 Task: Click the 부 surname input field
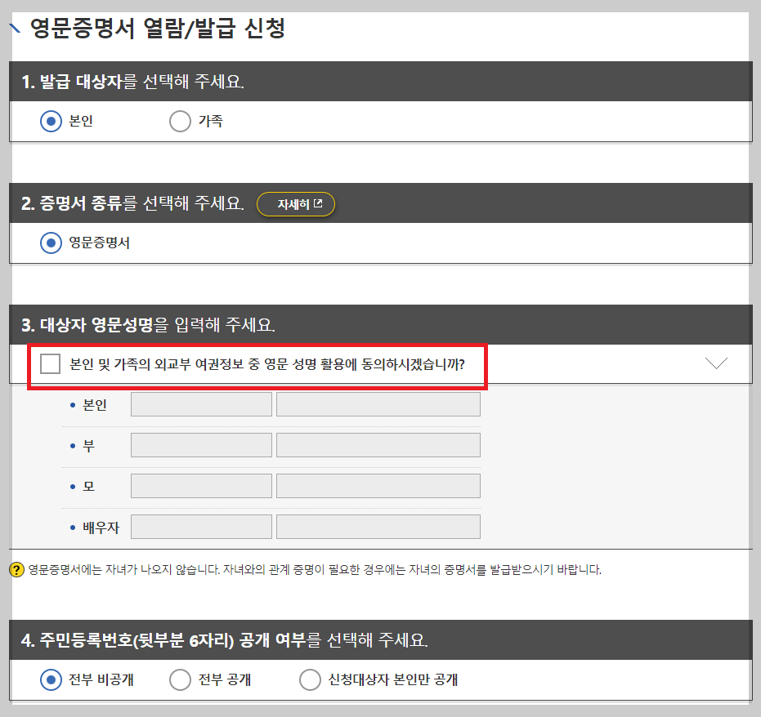pos(201,444)
